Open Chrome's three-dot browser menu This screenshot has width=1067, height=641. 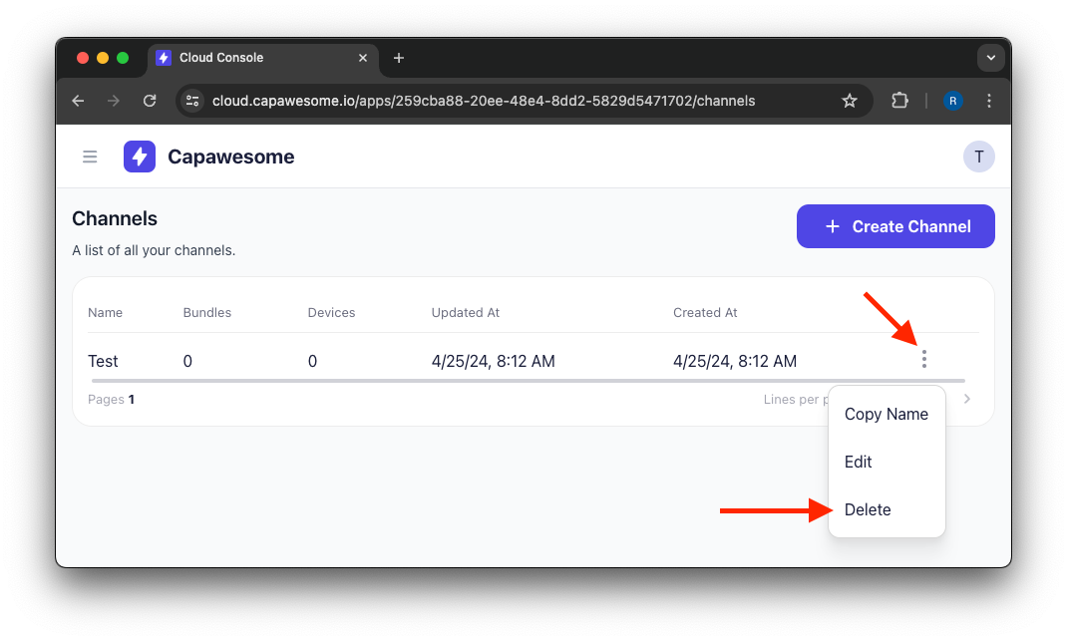(988, 101)
